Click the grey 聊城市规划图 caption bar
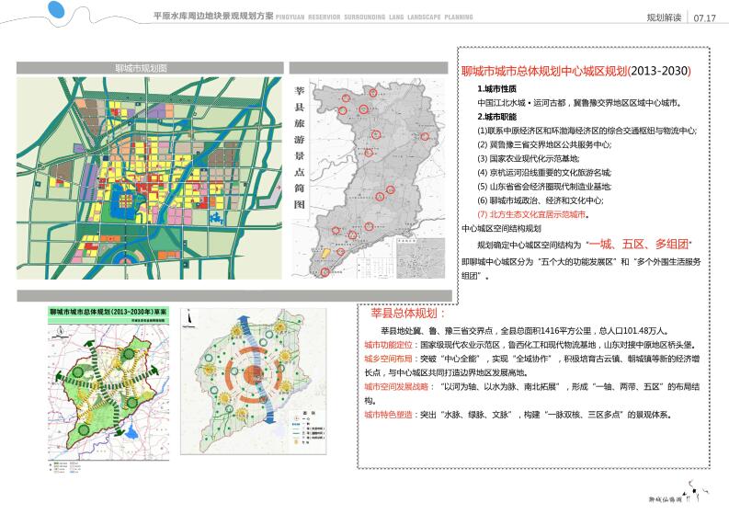Screen dimensions: 729x514 (x=150, y=68)
